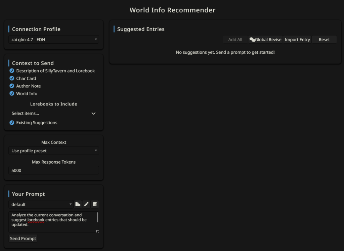Uncheck the Existing Suggestions option

[12, 123]
